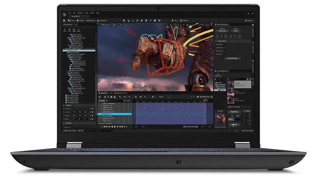
Task: Switch to the Control Rig Pose tab
Action: pyautogui.click(x=222, y=71)
